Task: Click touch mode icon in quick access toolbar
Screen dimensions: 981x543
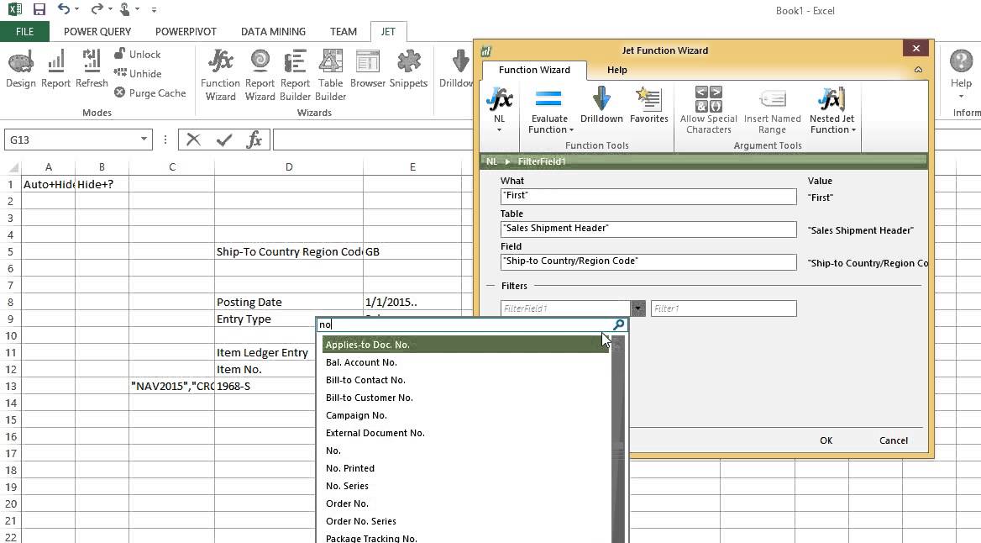Action: 125,9
